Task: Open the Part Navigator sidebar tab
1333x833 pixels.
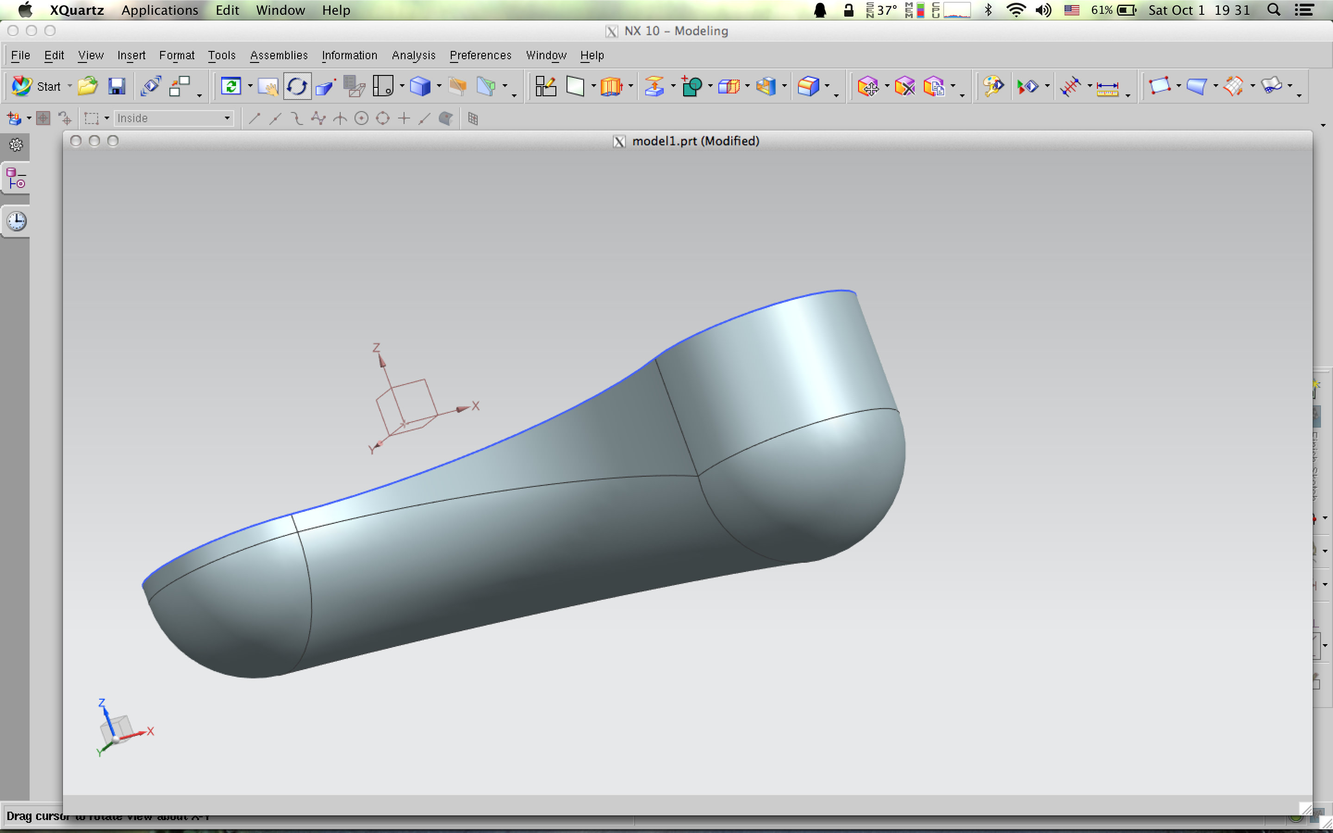Action: coord(16,178)
